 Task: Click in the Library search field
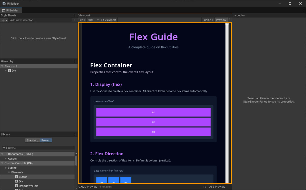coord(38,148)
